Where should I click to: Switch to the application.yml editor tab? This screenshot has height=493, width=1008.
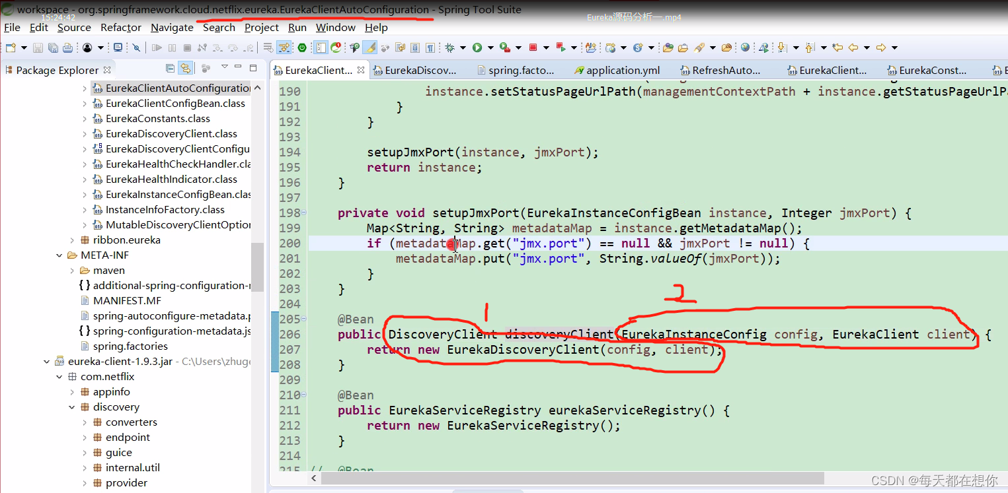point(616,70)
